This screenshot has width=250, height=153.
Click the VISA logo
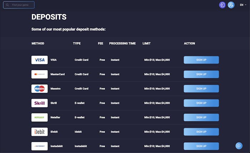point(40,60)
